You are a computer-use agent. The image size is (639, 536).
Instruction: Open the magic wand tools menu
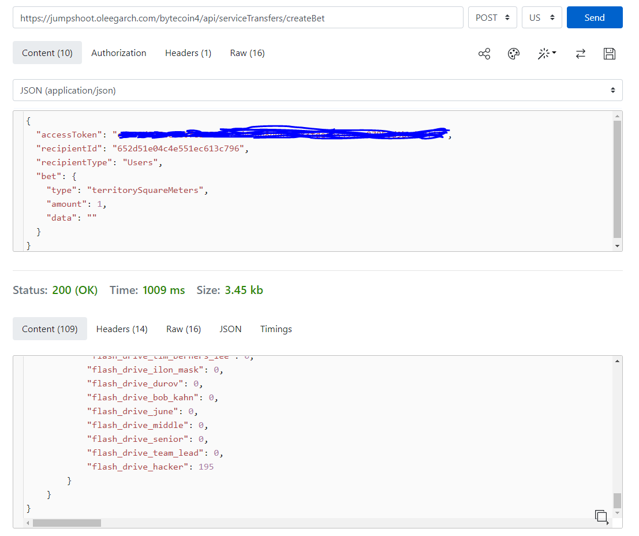coord(547,54)
